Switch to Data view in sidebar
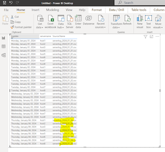The image size is (165, 152). [x=4, y=47]
